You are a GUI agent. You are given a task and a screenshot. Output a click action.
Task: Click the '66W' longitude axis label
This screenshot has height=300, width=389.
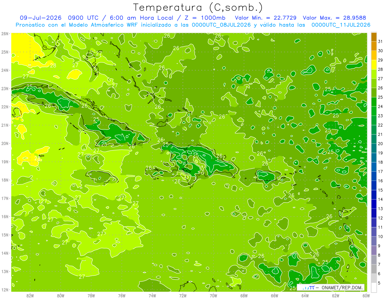[275, 295]
